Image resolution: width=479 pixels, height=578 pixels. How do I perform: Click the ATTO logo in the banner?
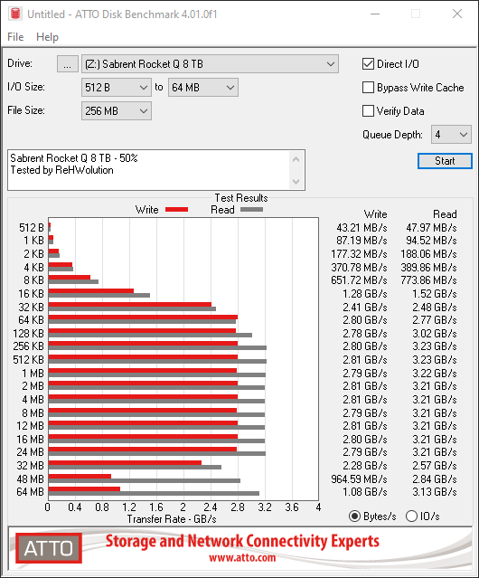49,548
